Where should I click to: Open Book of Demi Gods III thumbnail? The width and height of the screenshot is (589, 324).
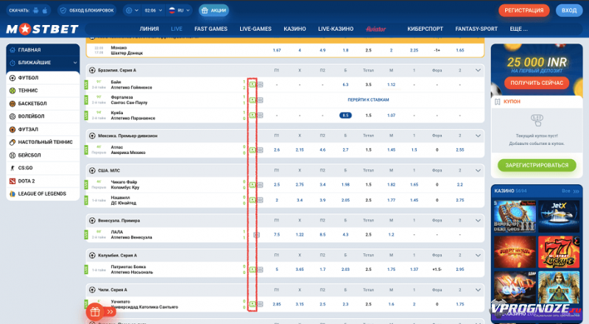(x=515, y=216)
